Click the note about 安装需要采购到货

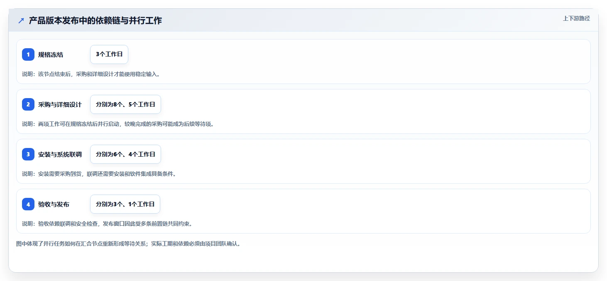click(x=99, y=174)
